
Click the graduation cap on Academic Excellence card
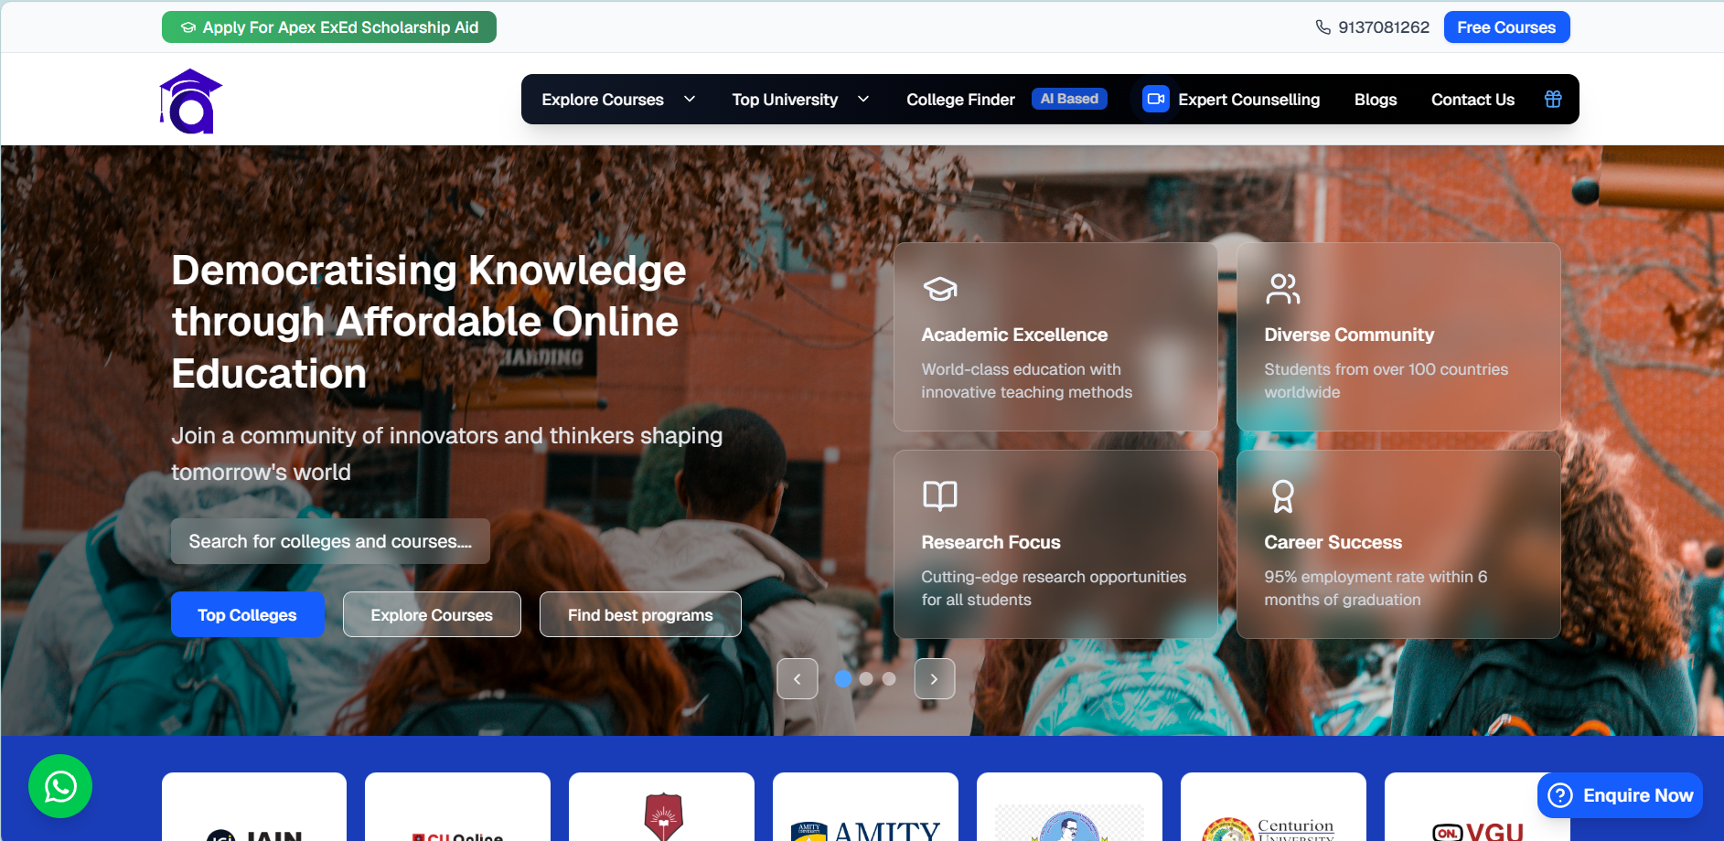(x=939, y=289)
